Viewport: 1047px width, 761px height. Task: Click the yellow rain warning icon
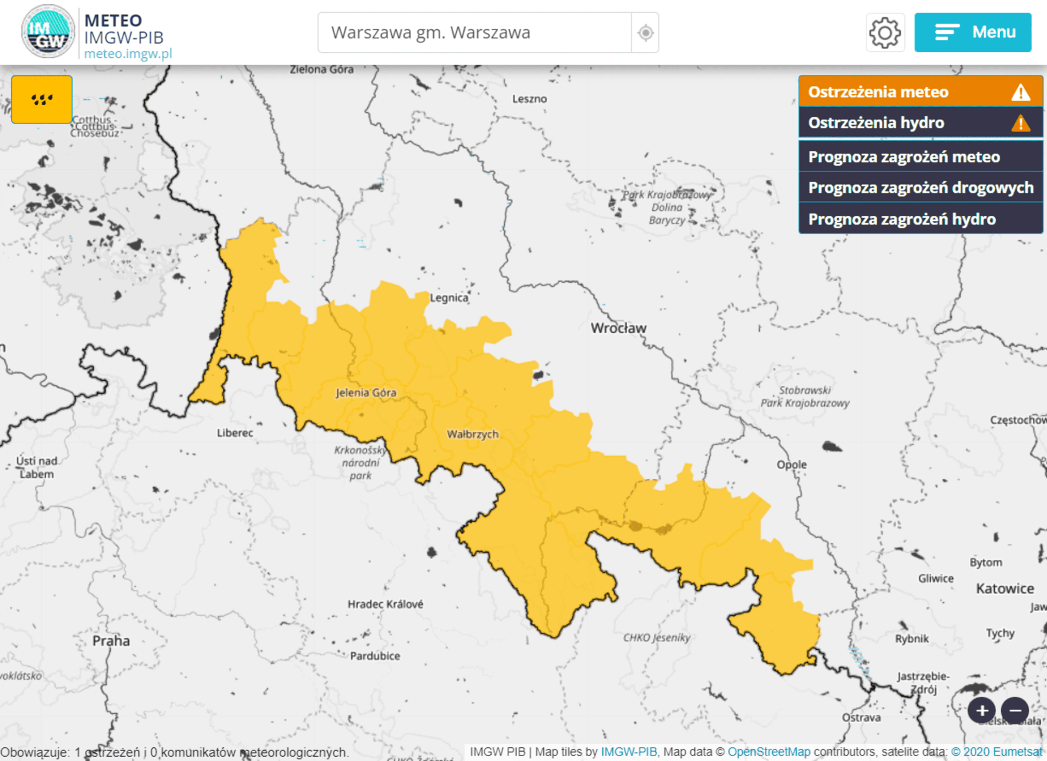point(42,100)
